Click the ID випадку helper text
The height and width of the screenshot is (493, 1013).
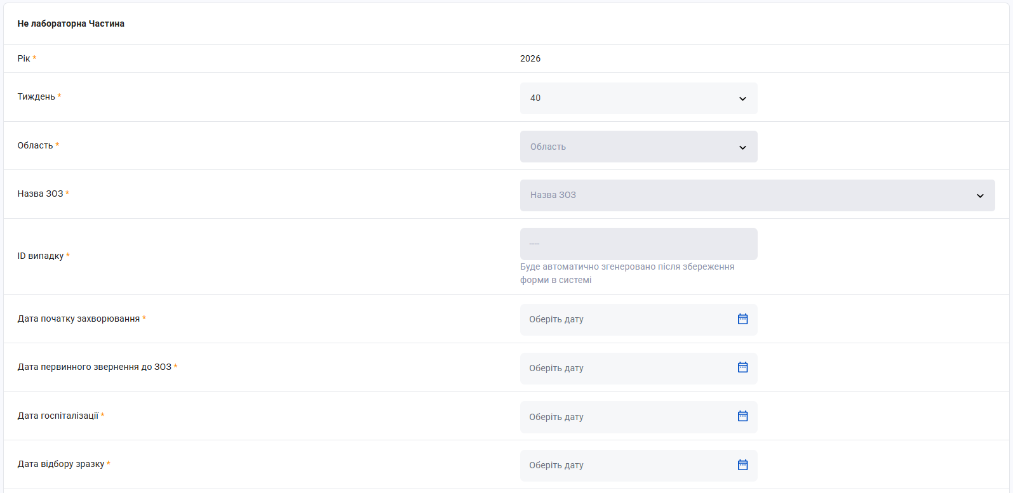tap(627, 273)
